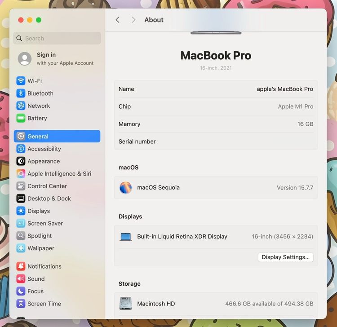Select the Serial number row
Image resolution: width=337 pixels, height=327 pixels.
tap(216, 142)
